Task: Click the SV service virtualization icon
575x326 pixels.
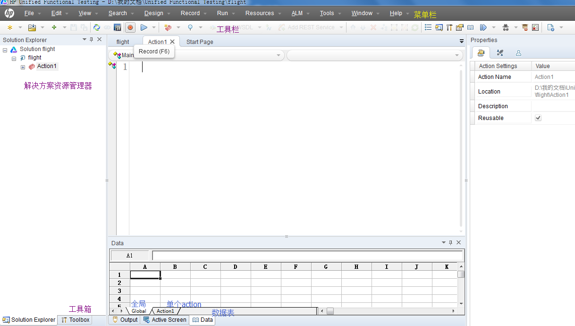Action: 118,27
